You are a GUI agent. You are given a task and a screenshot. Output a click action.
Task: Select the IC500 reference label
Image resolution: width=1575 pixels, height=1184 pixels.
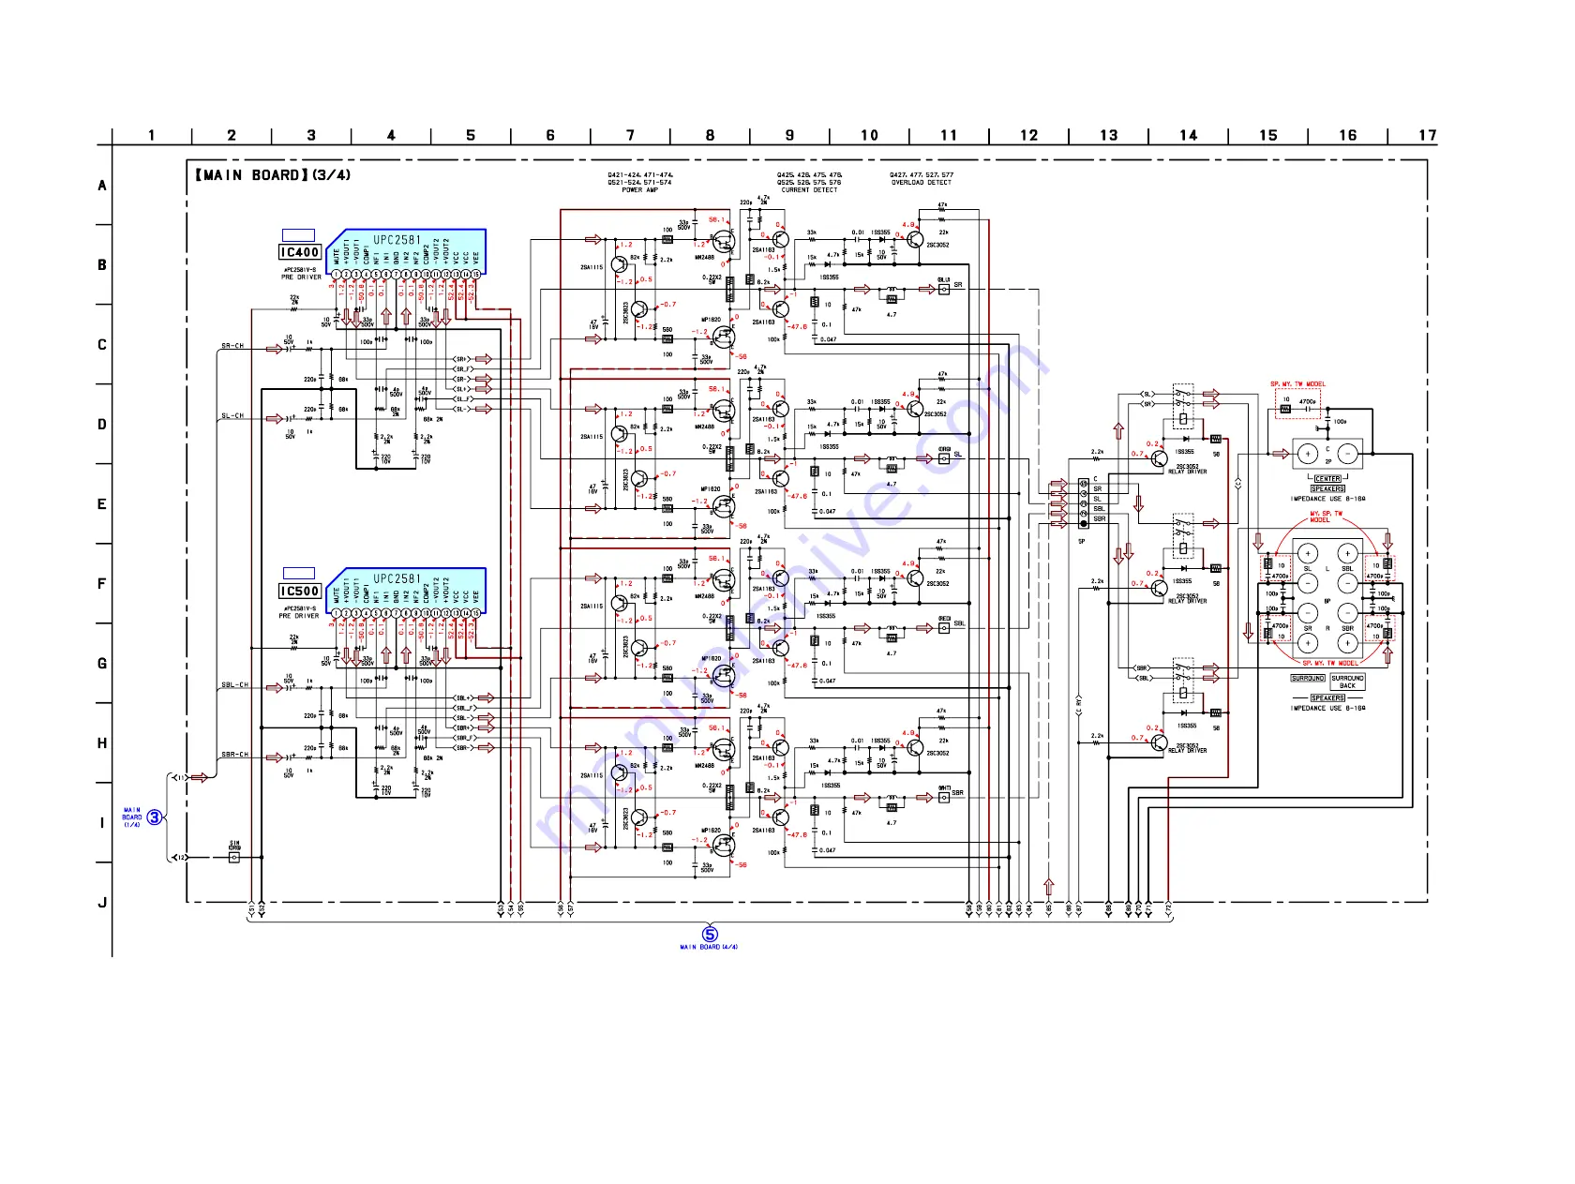click(x=300, y=591)
